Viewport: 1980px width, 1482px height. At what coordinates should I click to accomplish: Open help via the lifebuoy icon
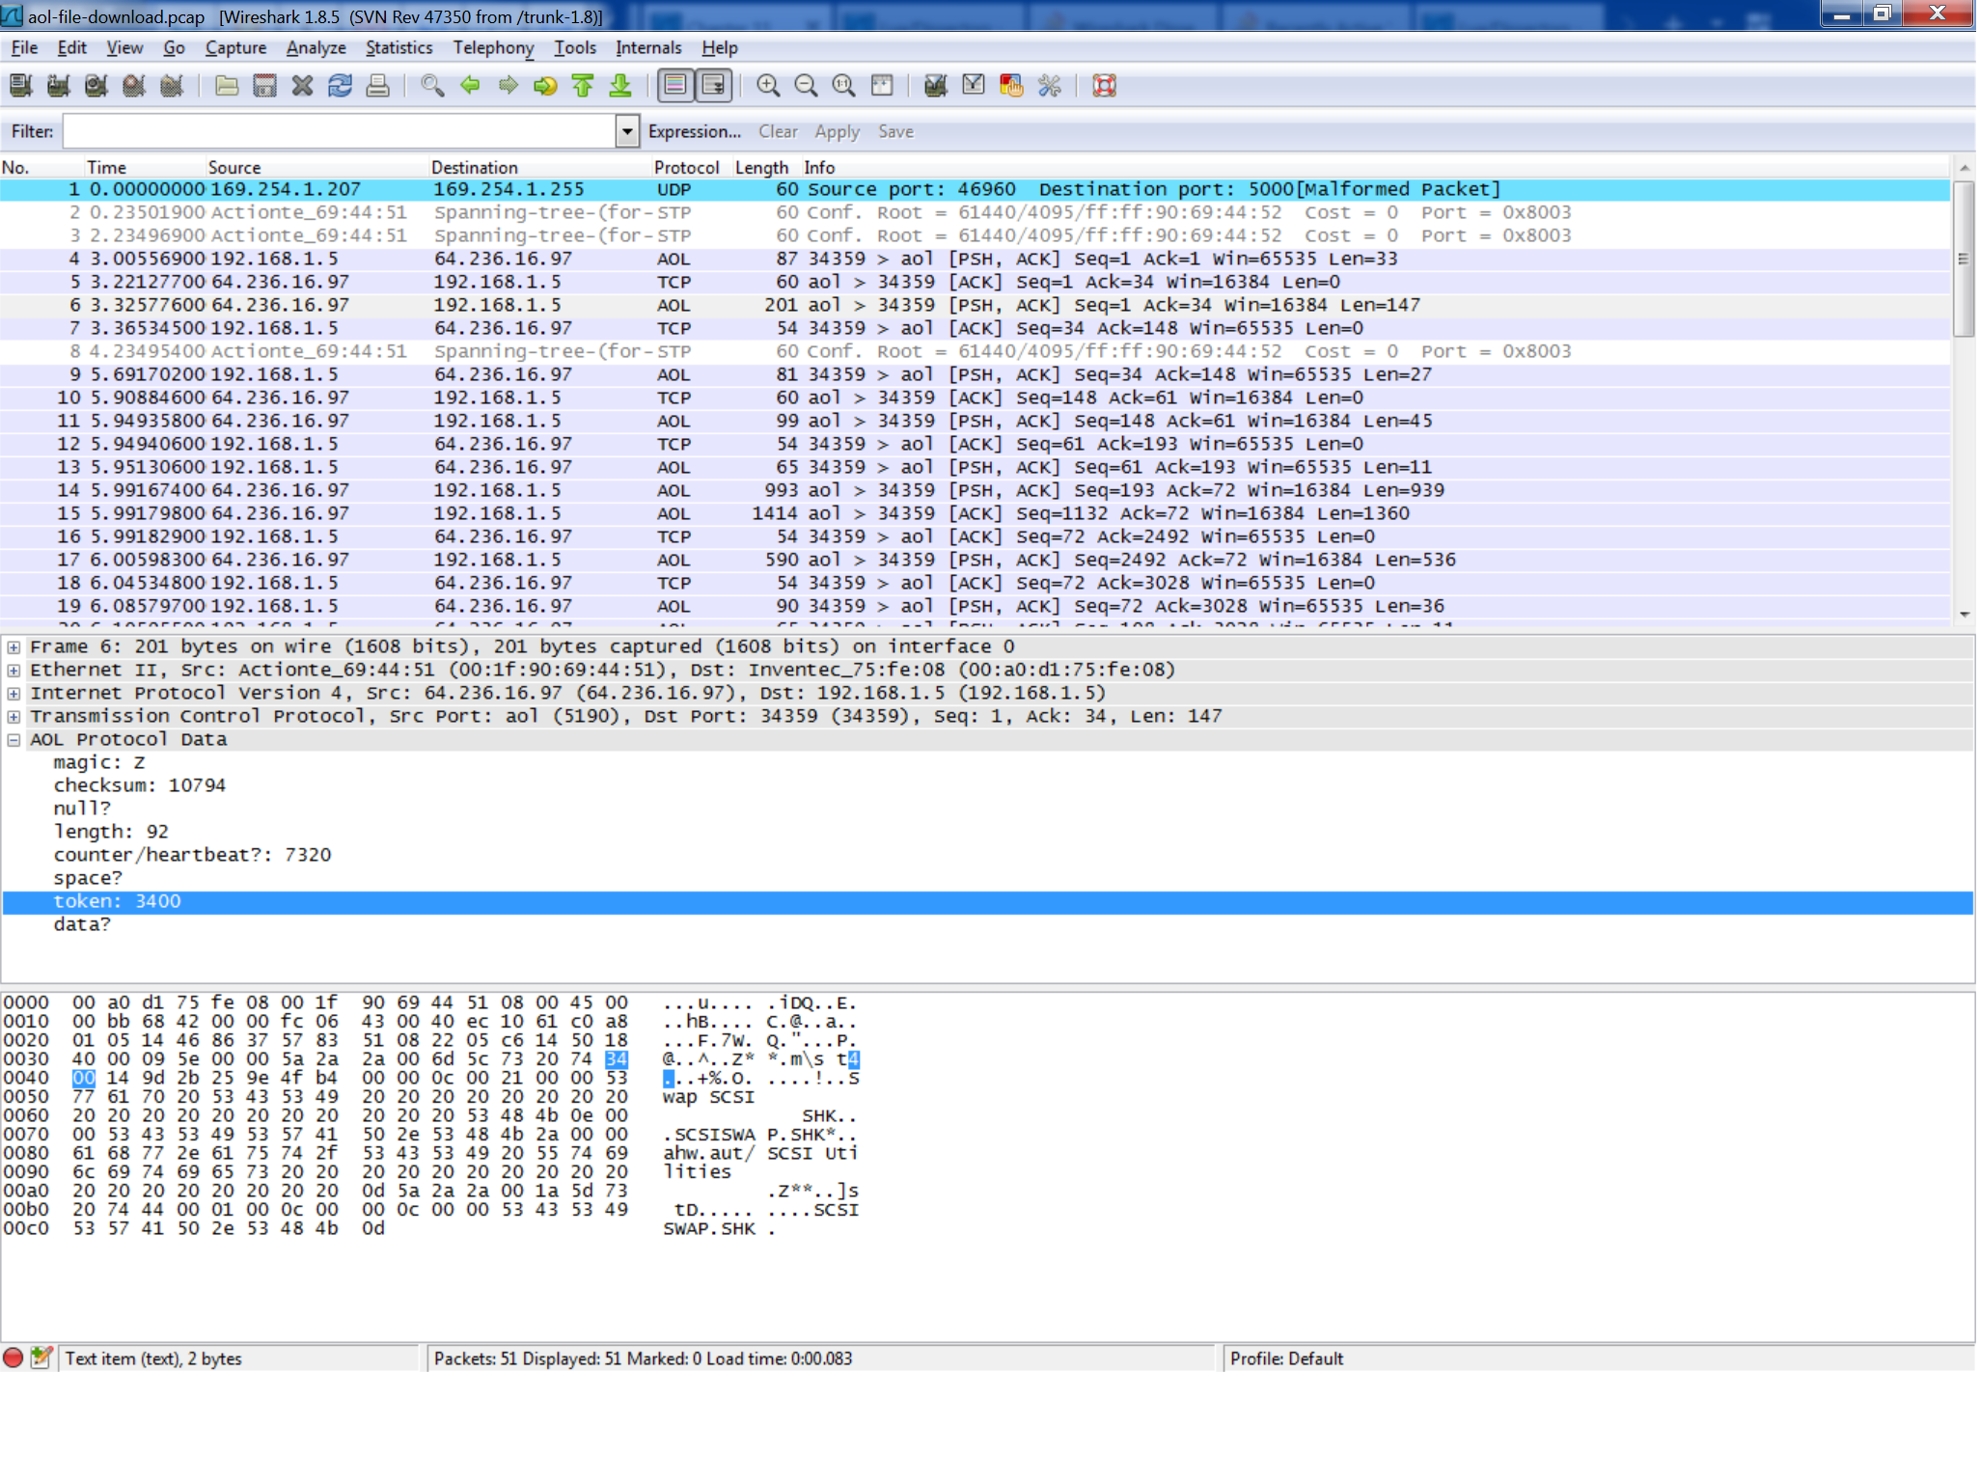coord(1104,86)
